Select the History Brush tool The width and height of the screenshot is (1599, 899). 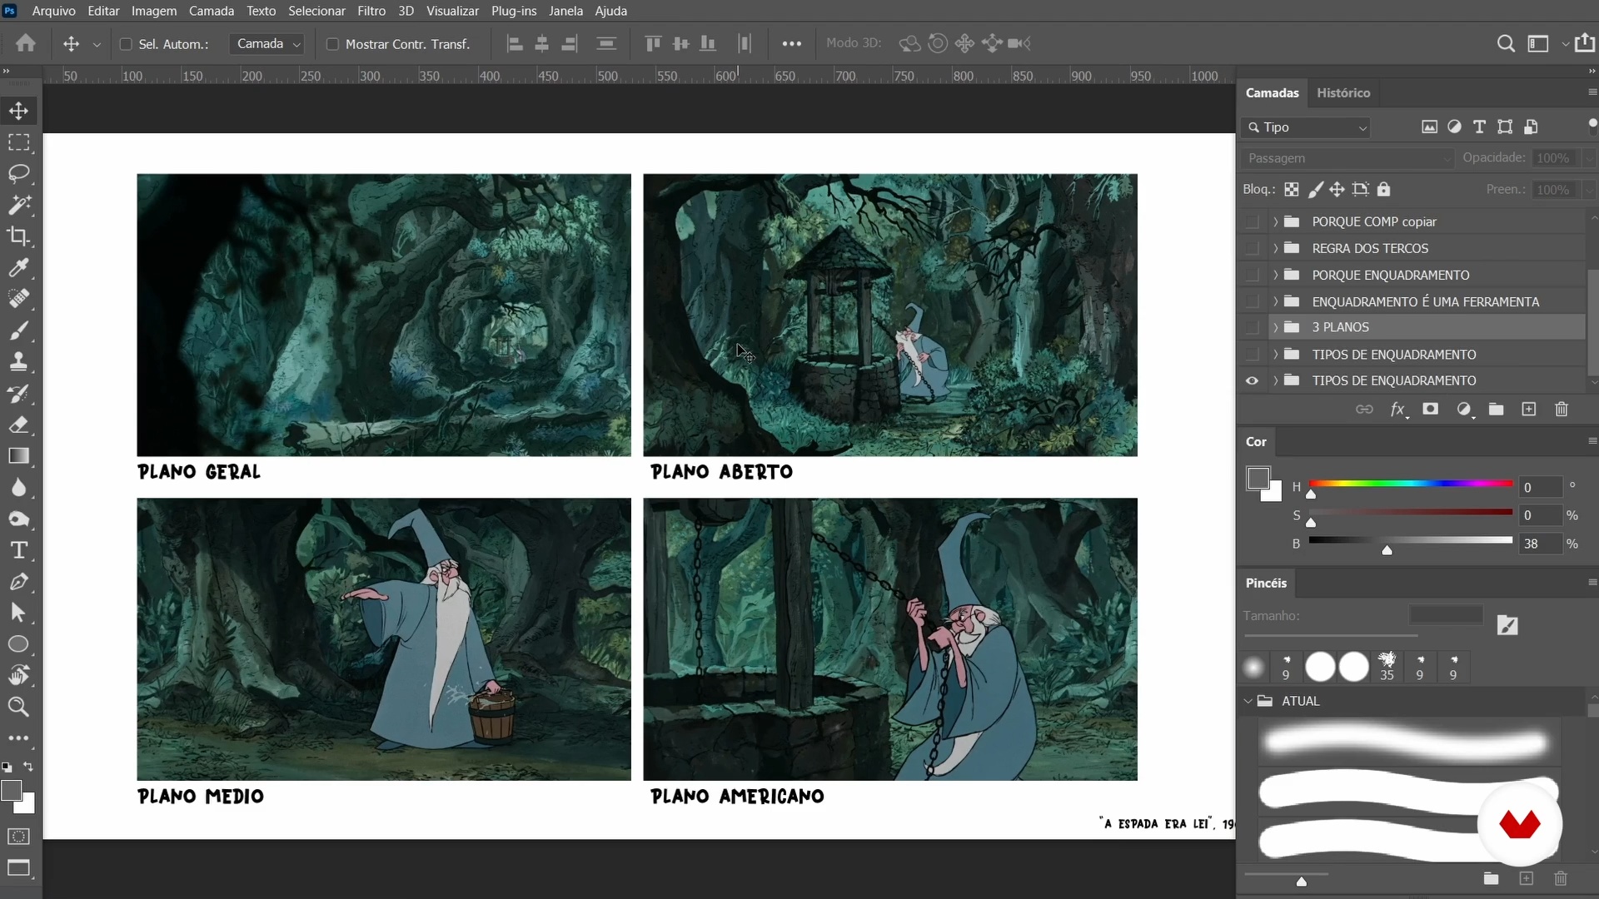(x=18, y=393)
